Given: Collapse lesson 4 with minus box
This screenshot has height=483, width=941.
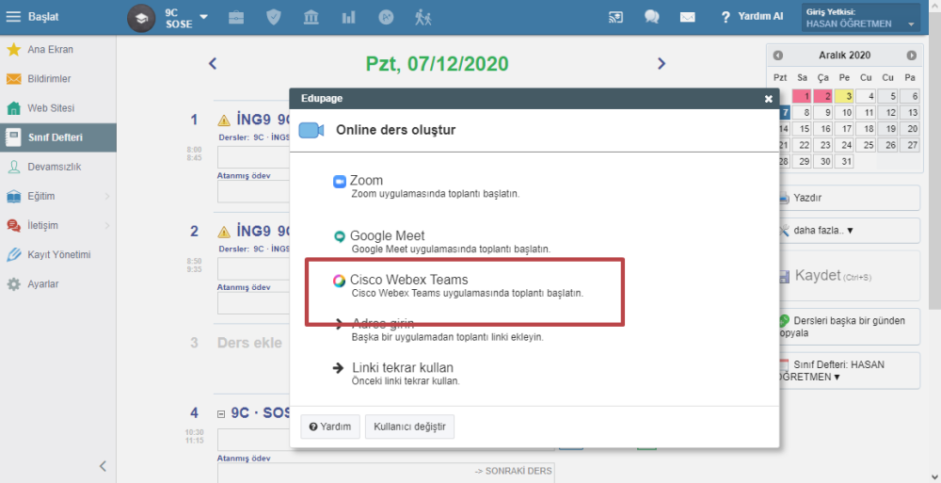Looking at the screenshot, I should click(221, 414).
